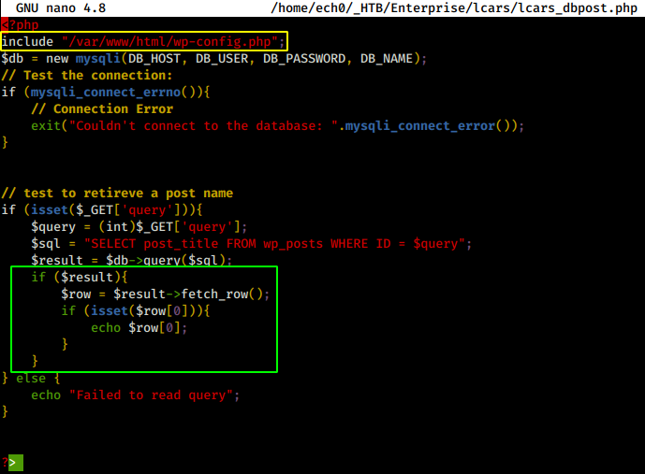This screenshot has height=474, width=645.
Task: Place cursor on fetch_row() method call
Action: 225,294
